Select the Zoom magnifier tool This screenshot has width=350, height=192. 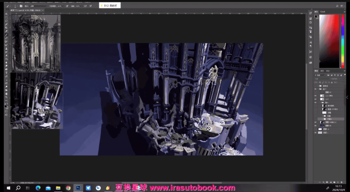coord(6,97)
